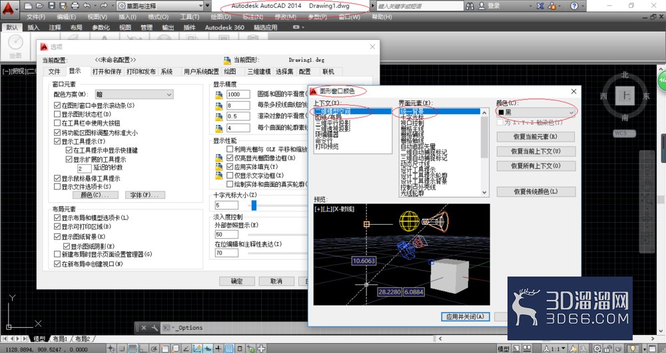666x353 pixels.
Task: Click the 颜色(C)... button
Action: point(94,195)
